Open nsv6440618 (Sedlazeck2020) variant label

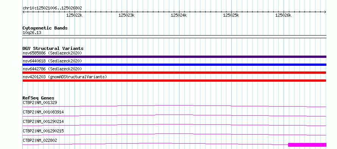(52, 61)
